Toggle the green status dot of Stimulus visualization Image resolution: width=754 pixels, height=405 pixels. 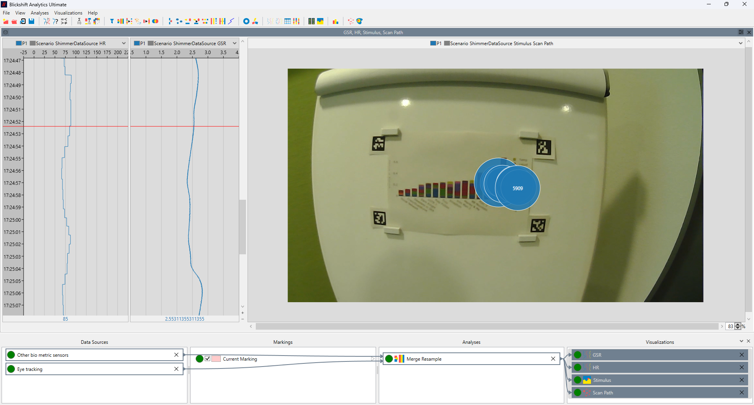point(578,380)
